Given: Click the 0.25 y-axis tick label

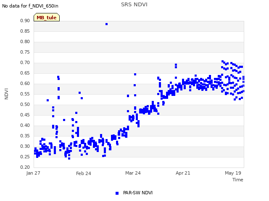Looking at the screenshot, I should pyautogui.click(x=25, y=157).
